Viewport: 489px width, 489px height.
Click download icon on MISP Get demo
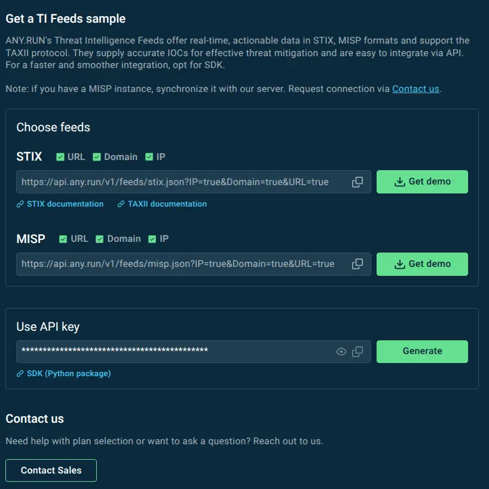[x=399, y=264]
